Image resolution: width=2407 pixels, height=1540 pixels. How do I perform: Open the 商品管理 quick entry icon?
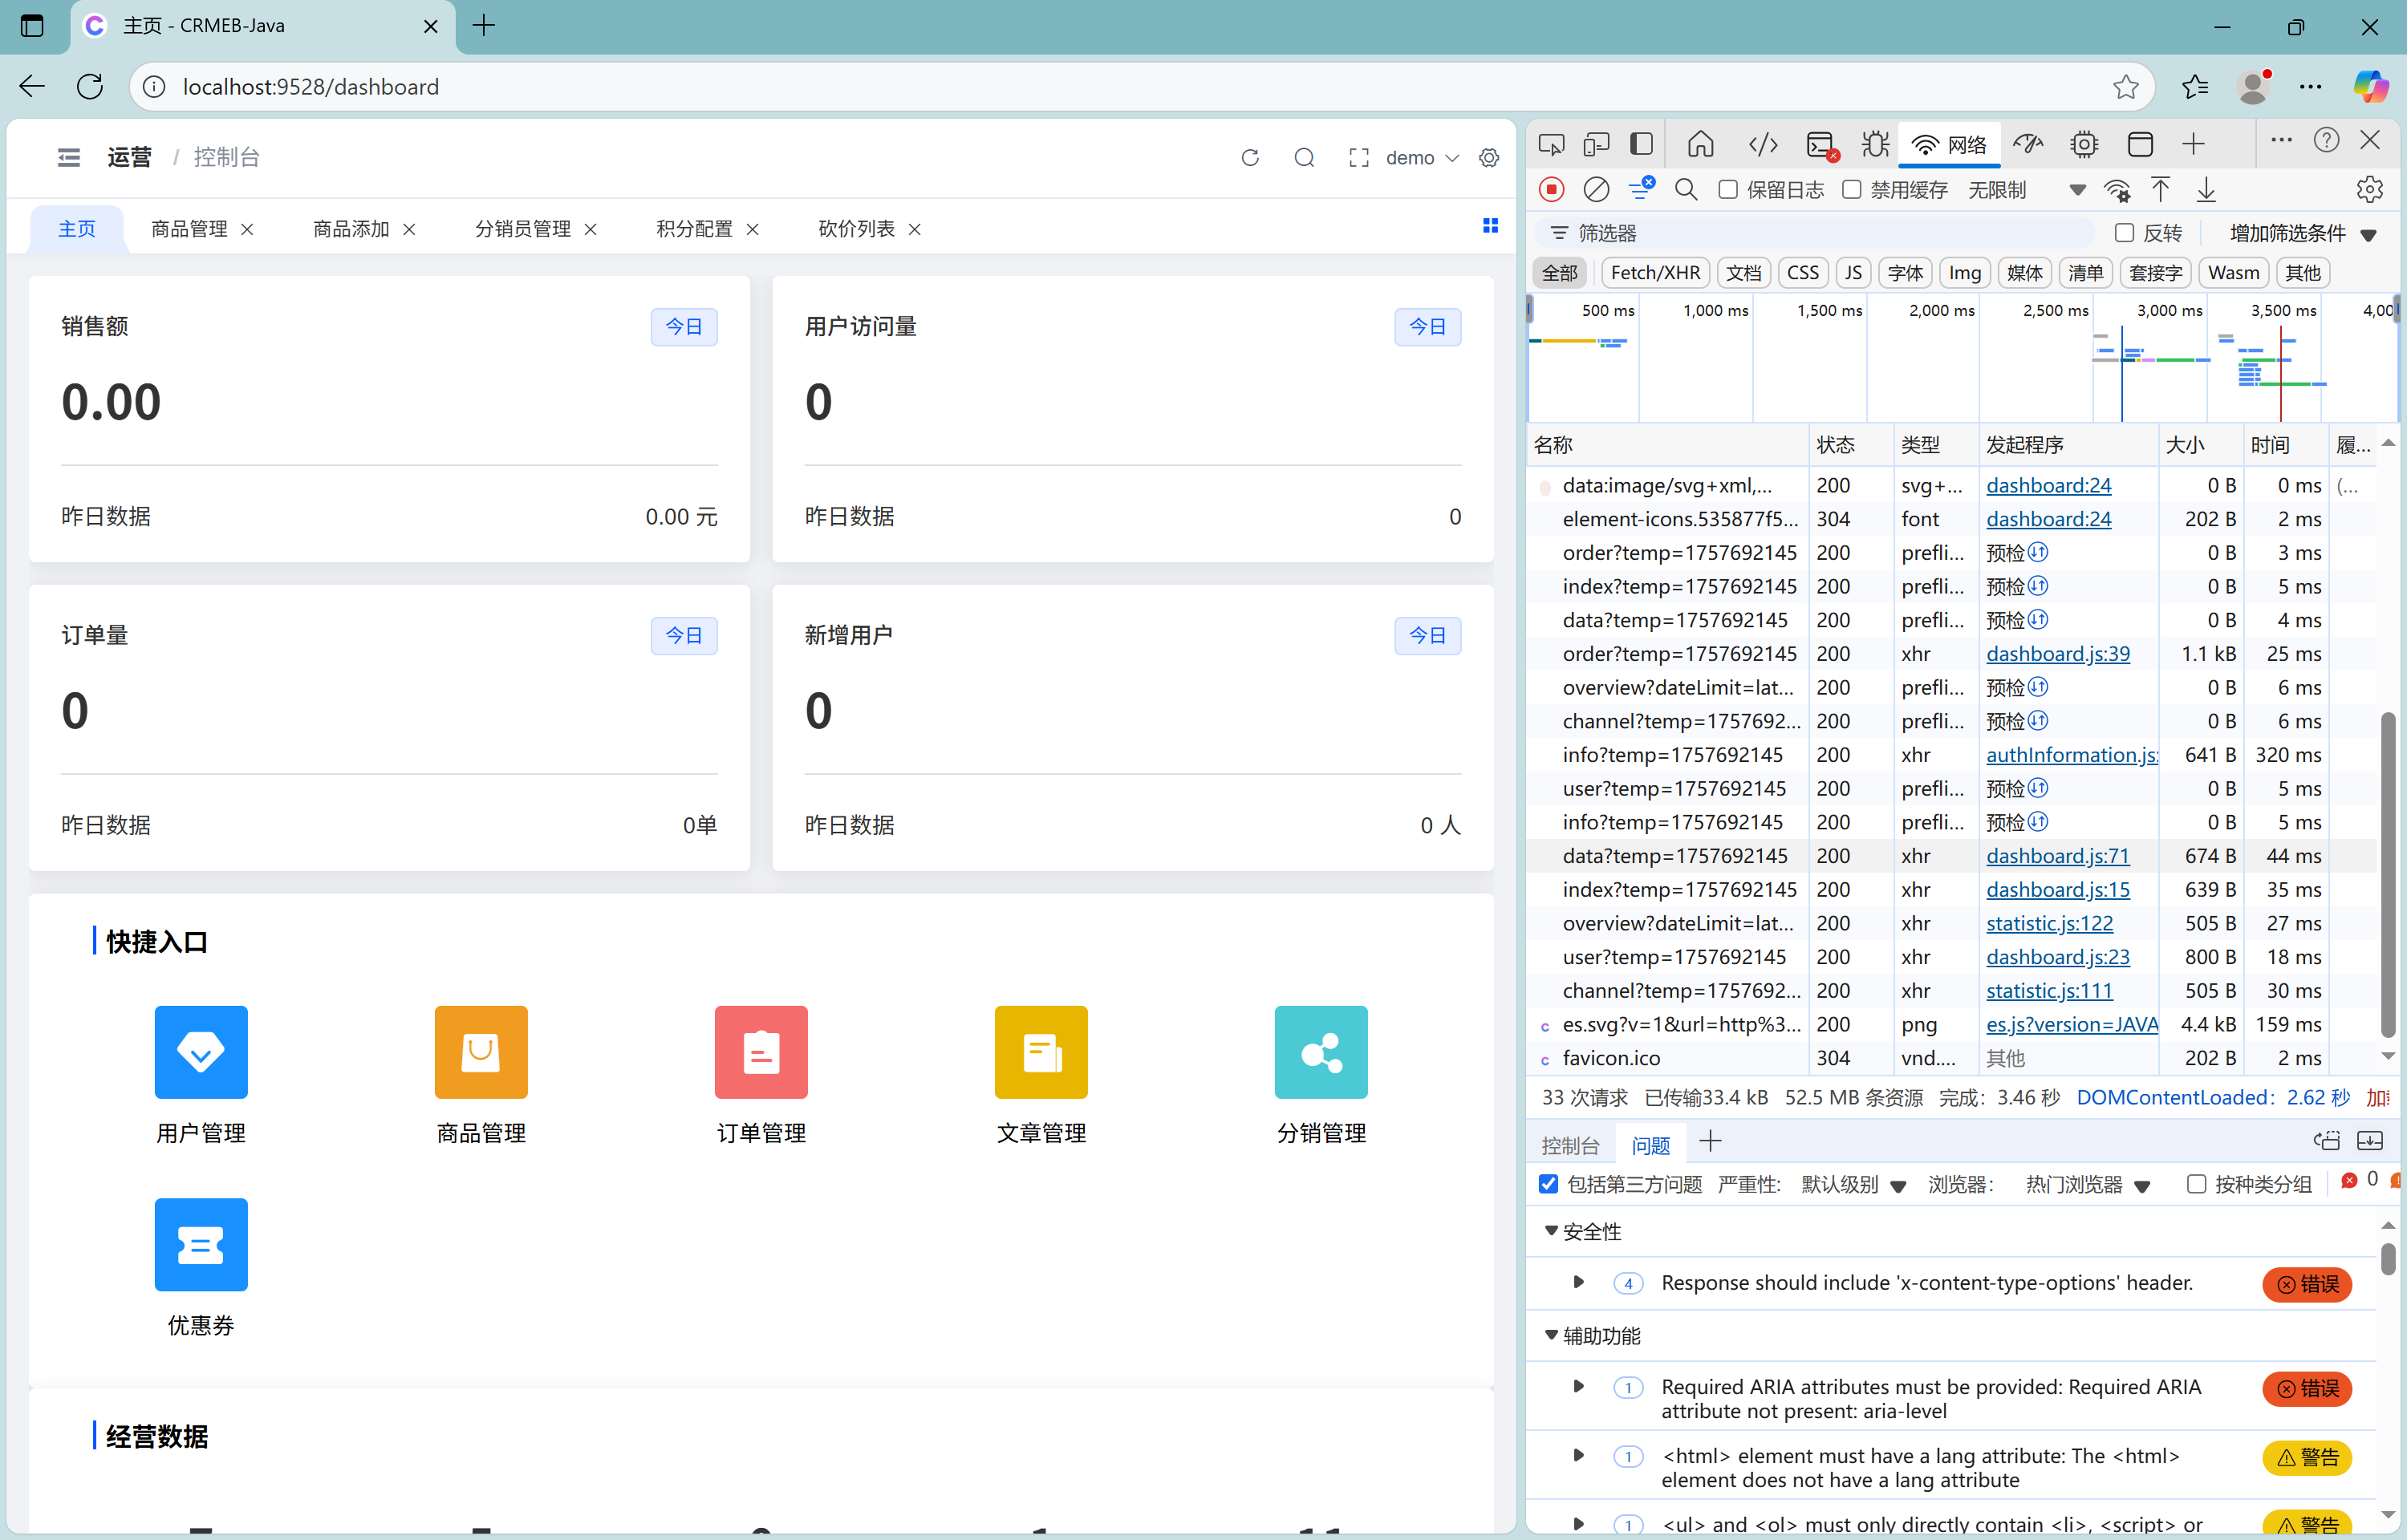point(481,1052)
